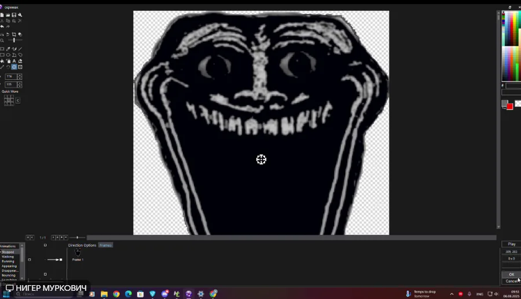521x299 pixels.
Task: Adjust the frame preview size slider
Action: pos(77,238)
